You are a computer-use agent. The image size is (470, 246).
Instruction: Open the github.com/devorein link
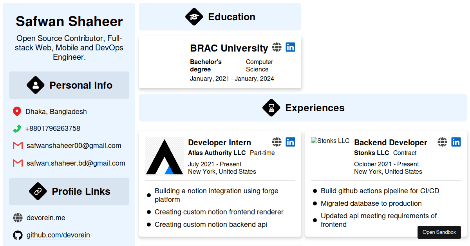coord(58,235)
